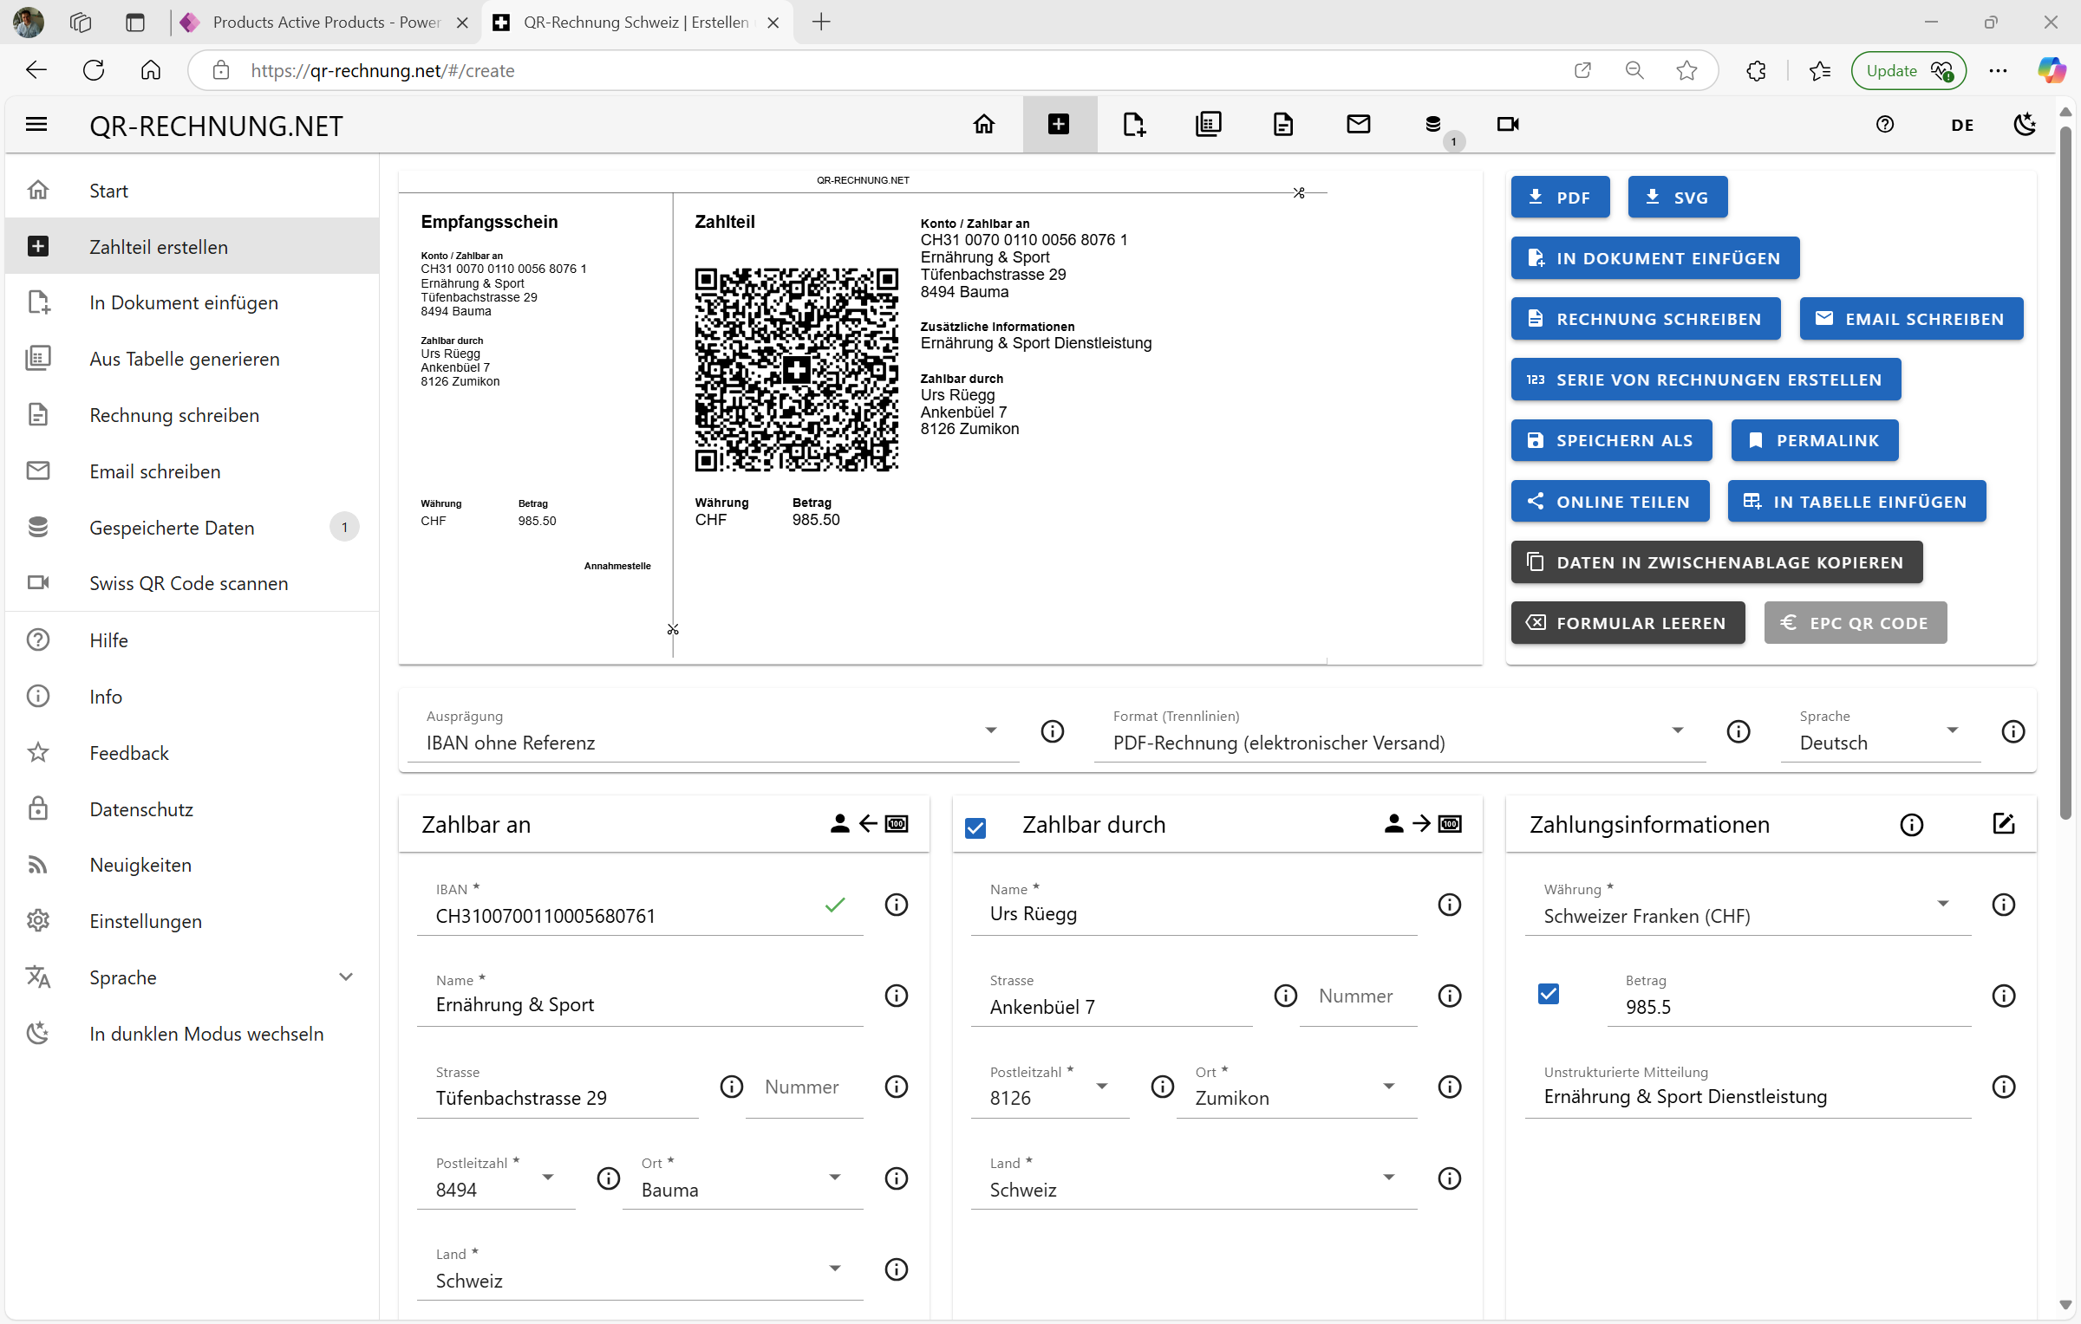
Task: Click write invoice document icon in top toolbar
Action: point(1283,125)
